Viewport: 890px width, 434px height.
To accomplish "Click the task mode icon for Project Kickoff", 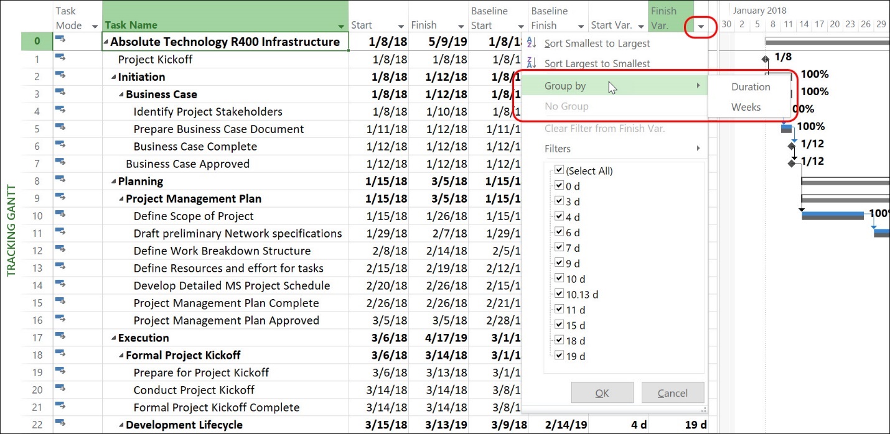I will 60,57.
